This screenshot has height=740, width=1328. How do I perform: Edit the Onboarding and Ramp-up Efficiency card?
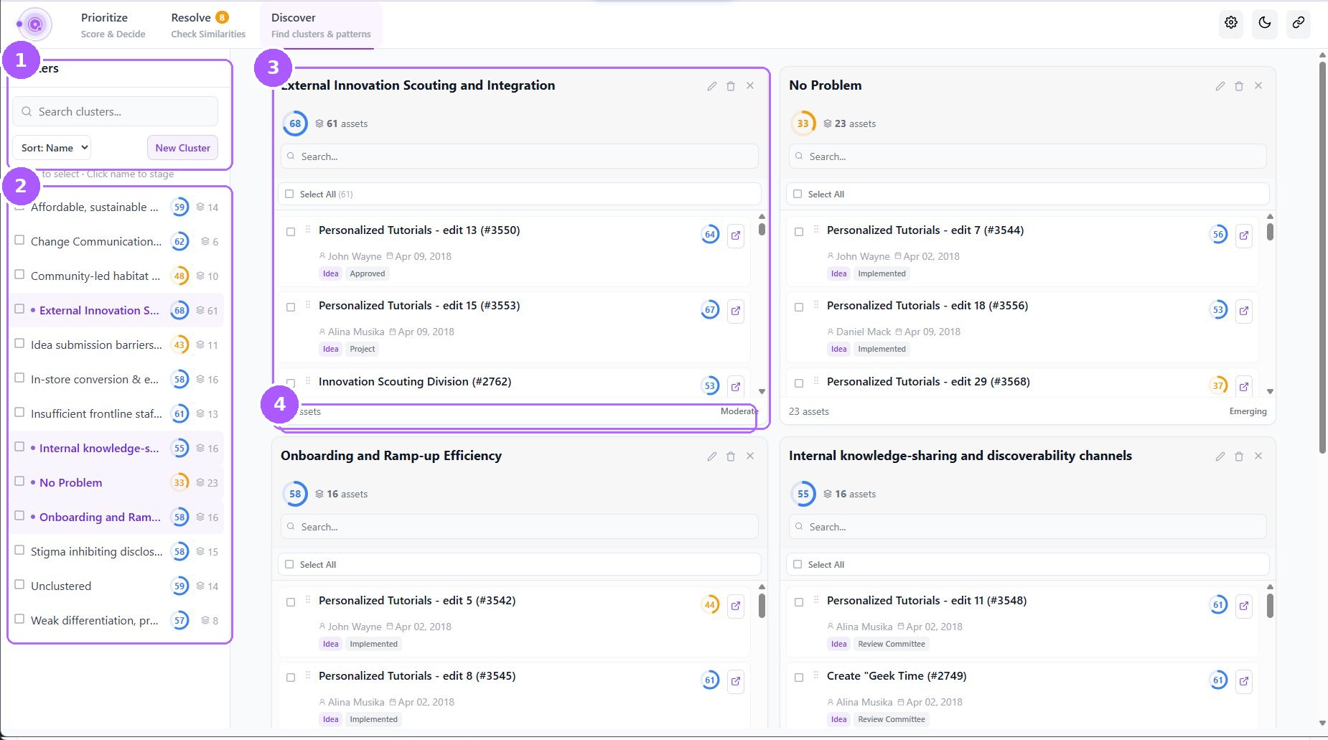[x=711, y=456]
